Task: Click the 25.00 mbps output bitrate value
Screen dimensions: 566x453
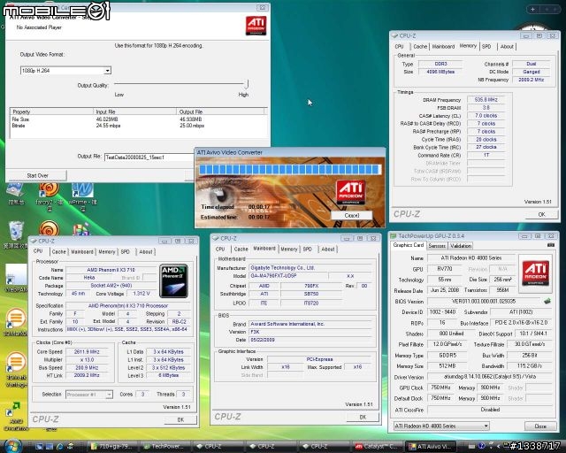Action: [192, 126]
